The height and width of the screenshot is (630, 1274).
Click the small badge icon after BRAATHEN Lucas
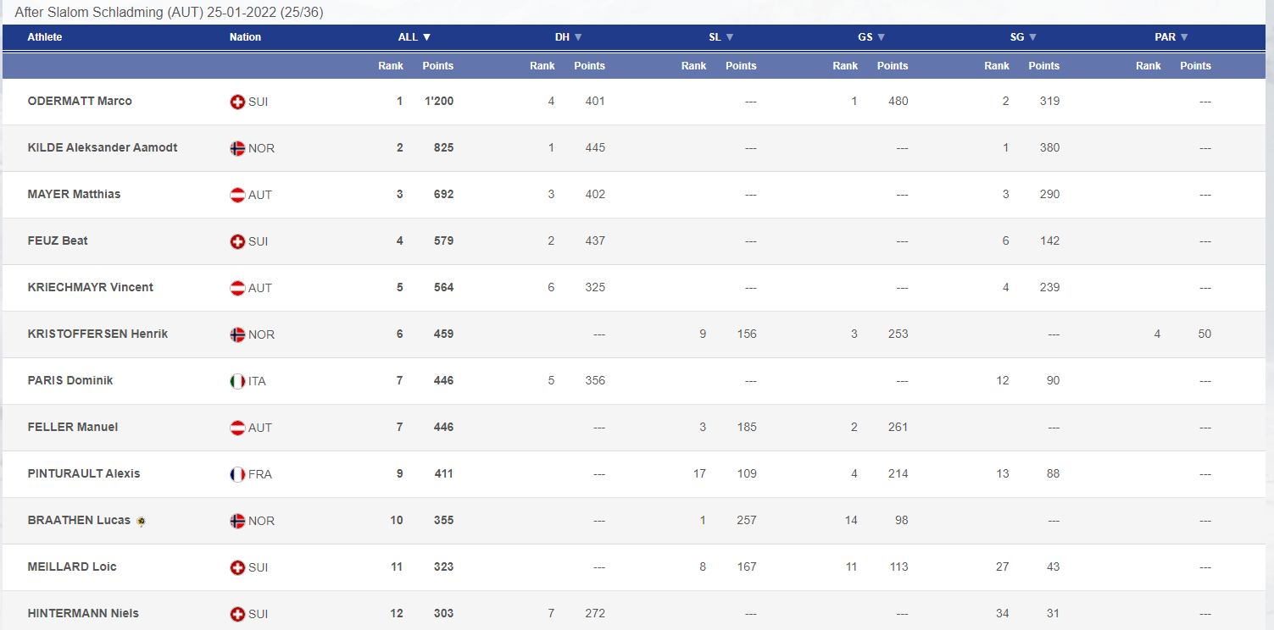[x=141, y=521]
